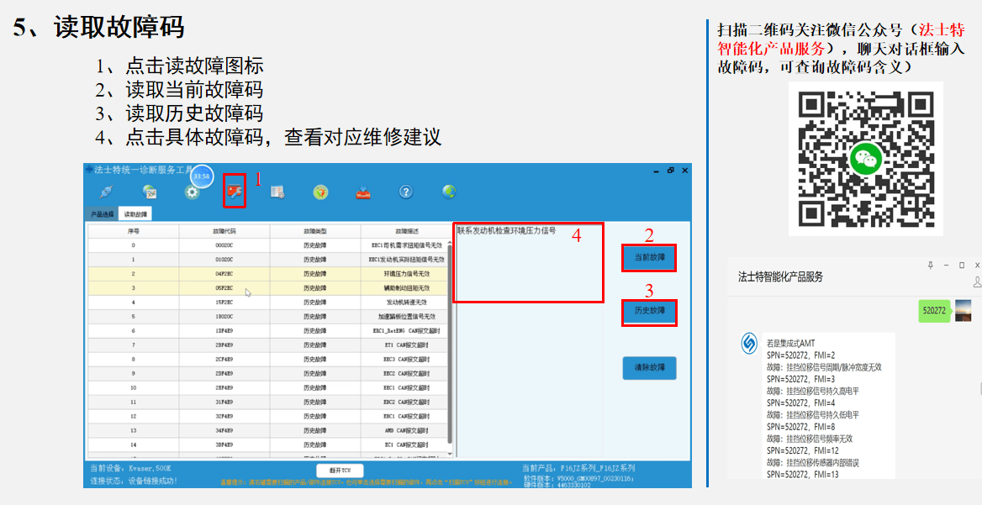Viewport: 982px width, 505px height.
Task: Open the question-mark help icon
Action: point(406,192)
